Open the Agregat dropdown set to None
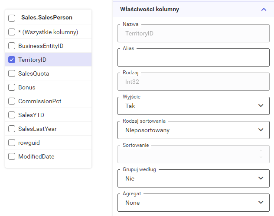Image resolution: width=274 pixels, height=216 pixels. point(193,203)
